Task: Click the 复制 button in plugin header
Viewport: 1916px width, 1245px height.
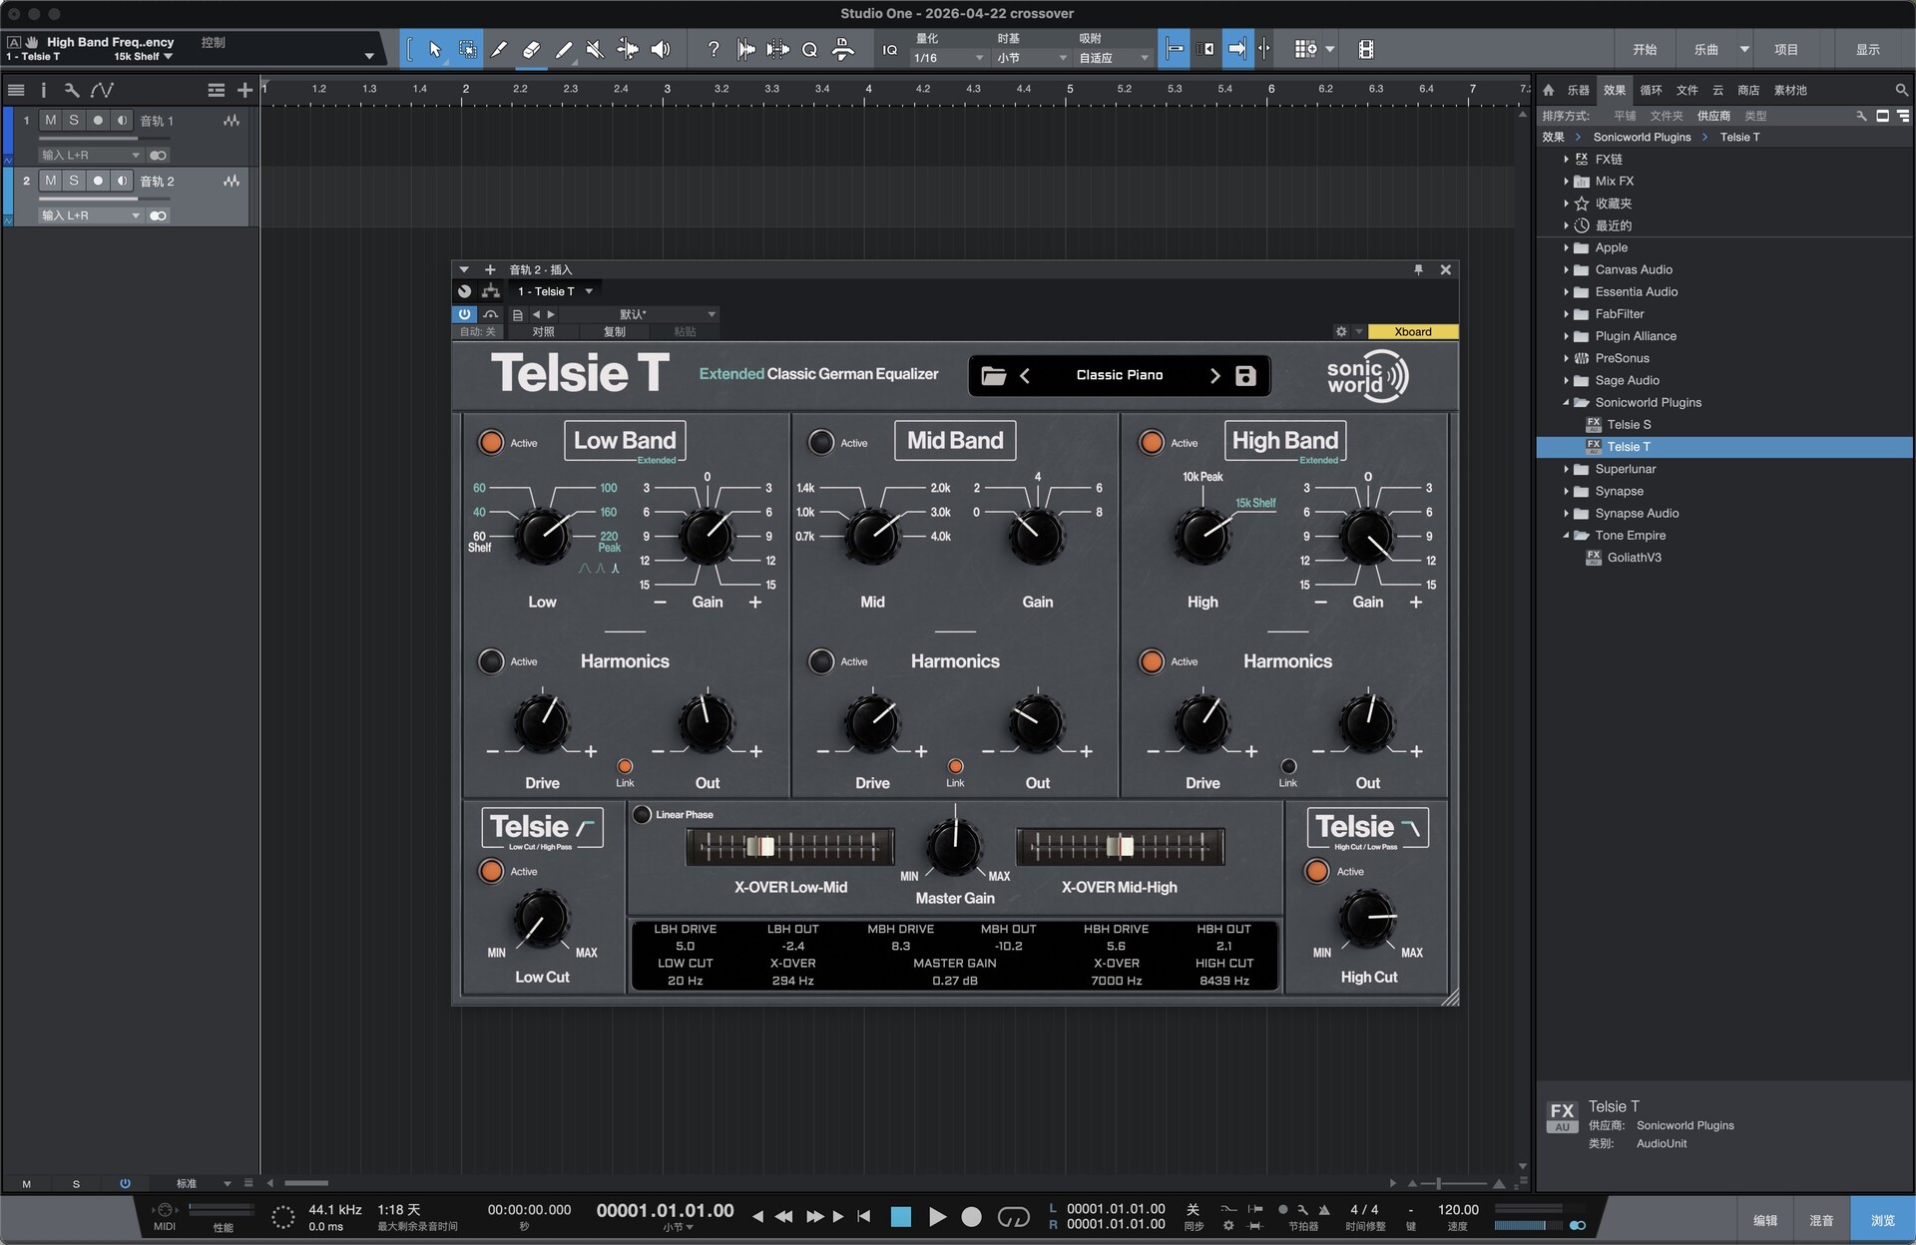Action: point(615,331)
